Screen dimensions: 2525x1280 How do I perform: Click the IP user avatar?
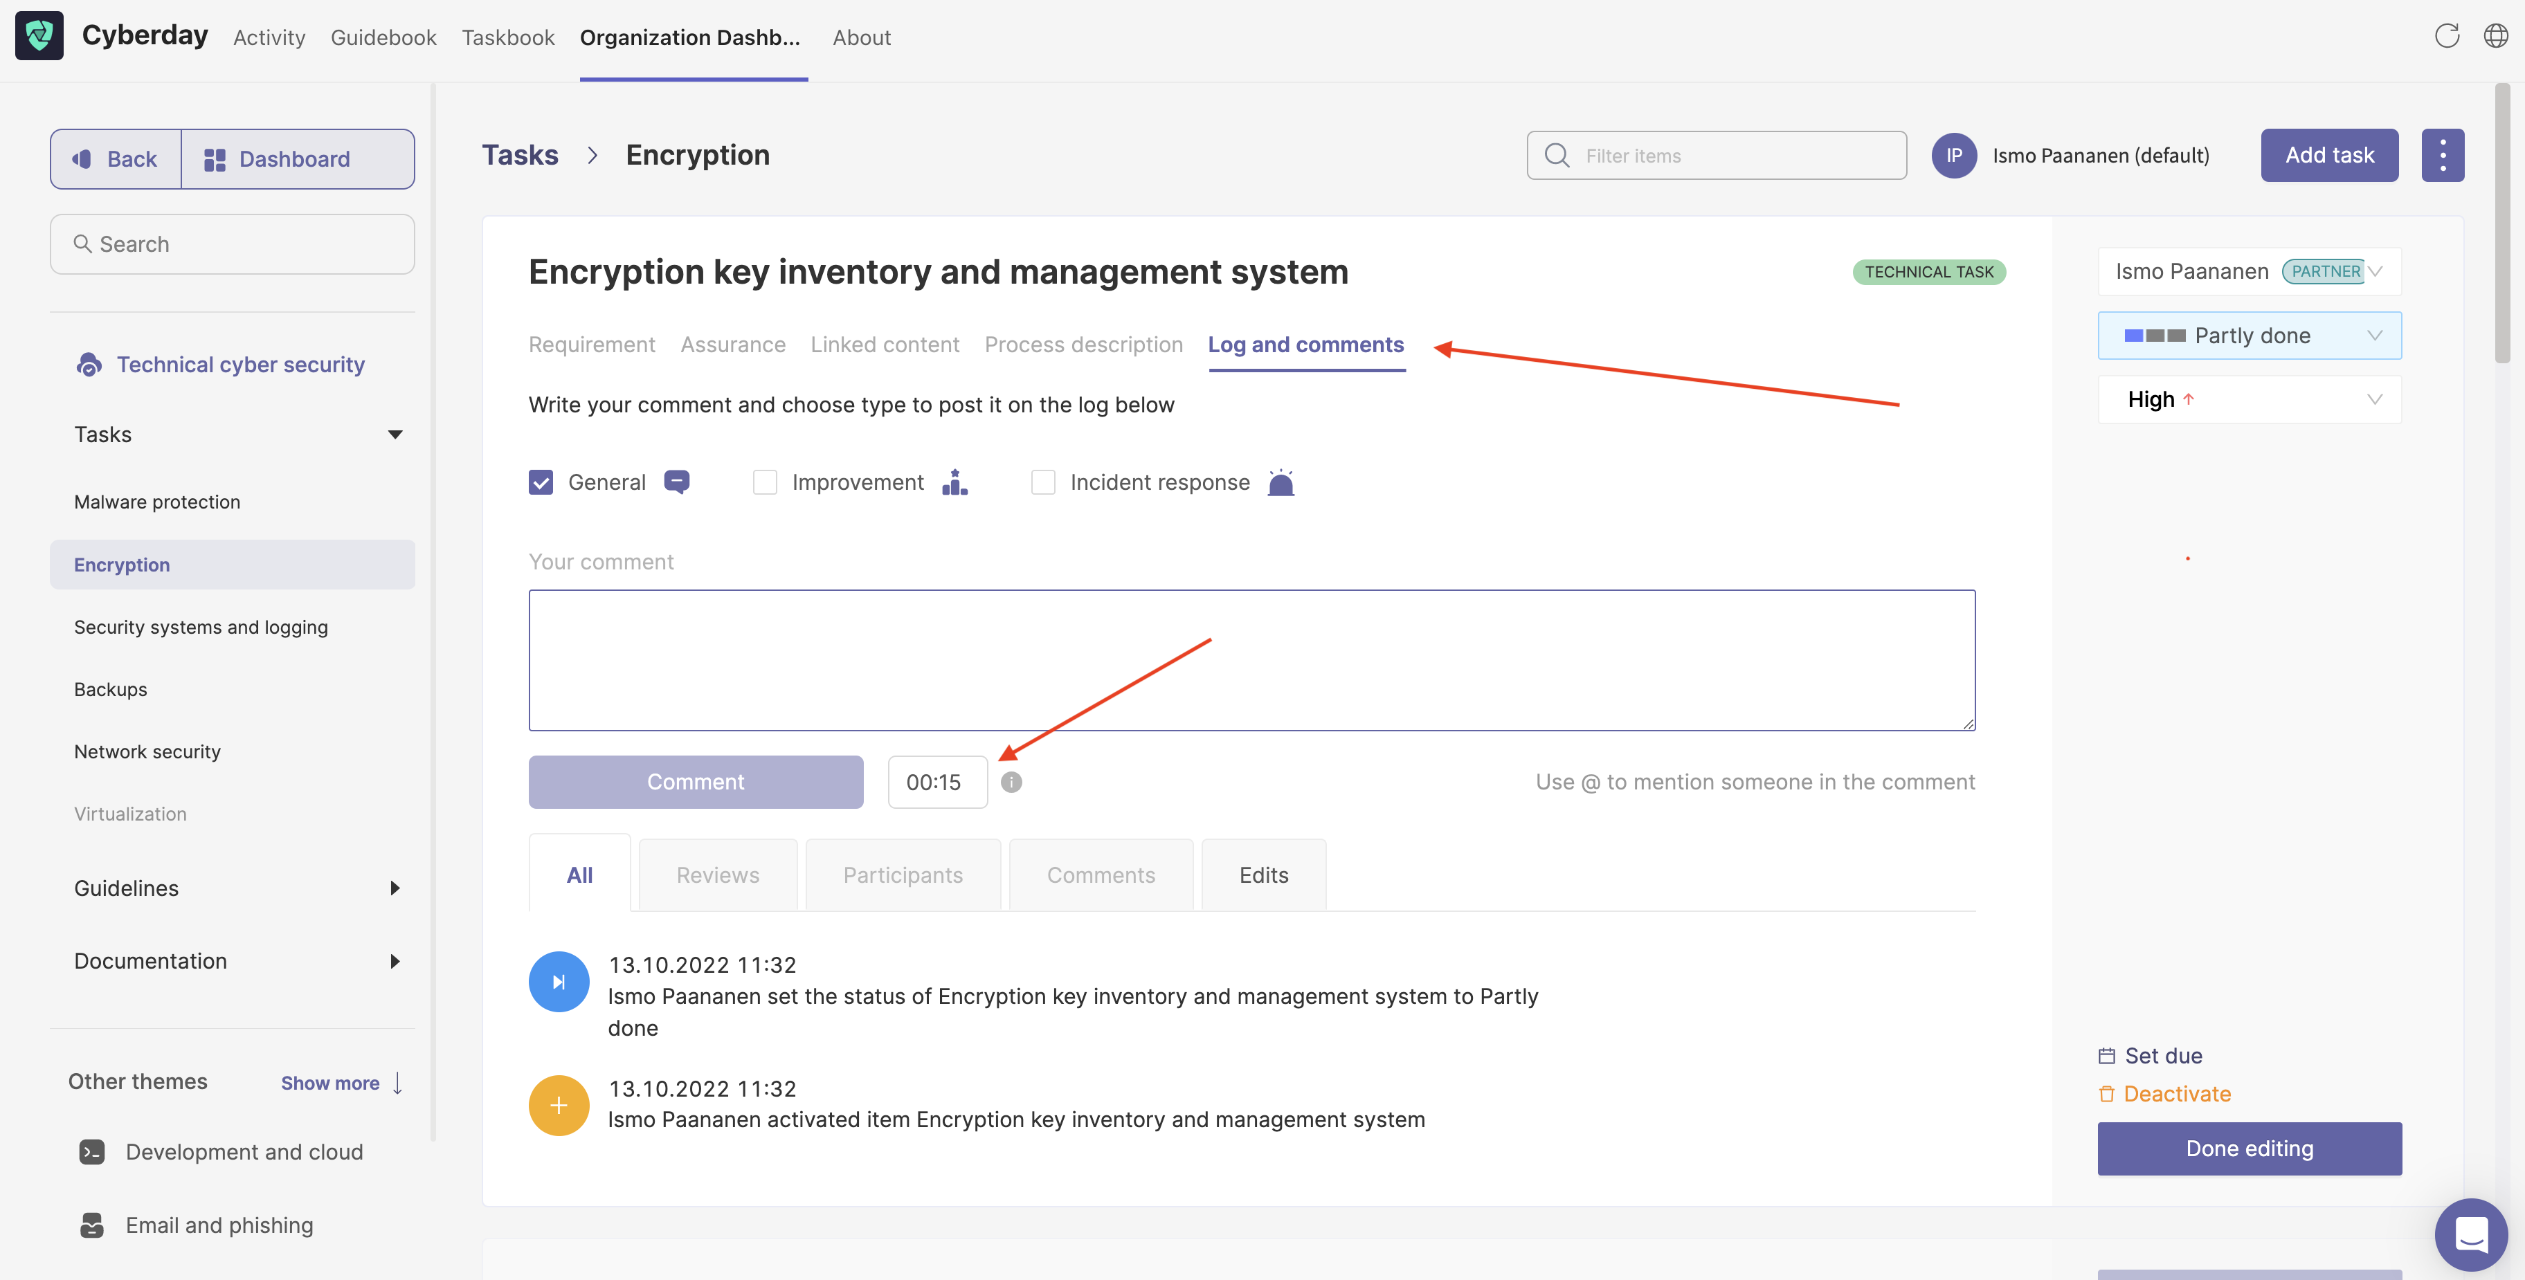pyautogui.click(x=1953, y=156)
